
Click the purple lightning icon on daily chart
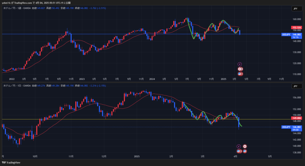239,146
